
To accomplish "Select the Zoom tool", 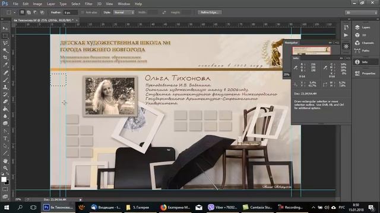I will coord(5,168).
